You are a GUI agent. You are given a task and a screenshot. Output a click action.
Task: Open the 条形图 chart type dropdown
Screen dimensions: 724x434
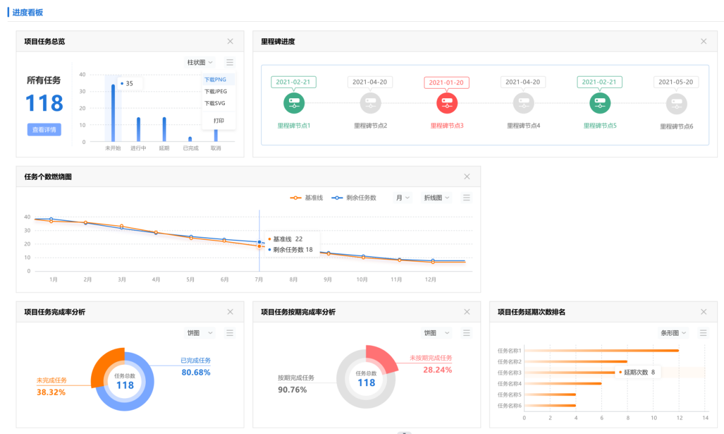coord(674,333)
